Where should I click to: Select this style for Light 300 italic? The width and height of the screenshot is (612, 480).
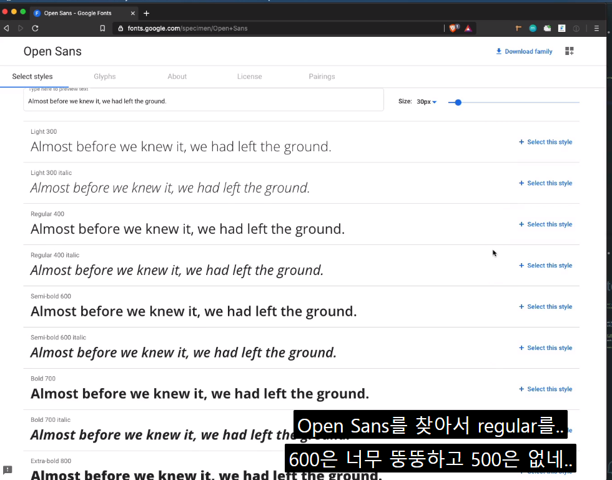tap(545, 183)
